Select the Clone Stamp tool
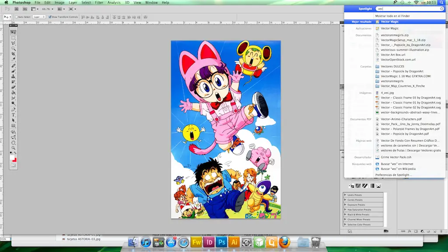The image size is (448, 252). (x=14, y=77)
